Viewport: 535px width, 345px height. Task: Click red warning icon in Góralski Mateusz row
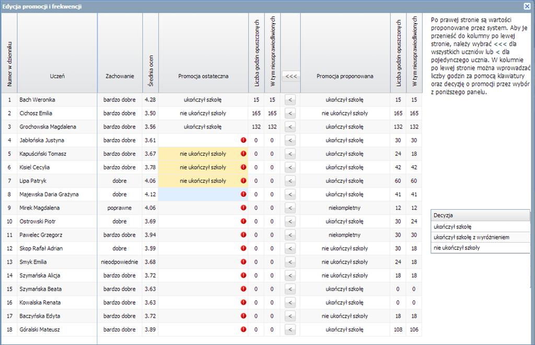tap(243, 329)
